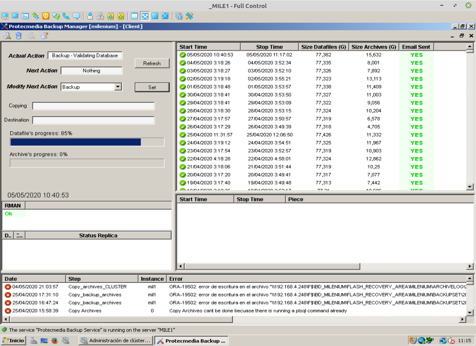Select the full-screen view mode toolbar icon
The image size is (476, 346).
145,16
